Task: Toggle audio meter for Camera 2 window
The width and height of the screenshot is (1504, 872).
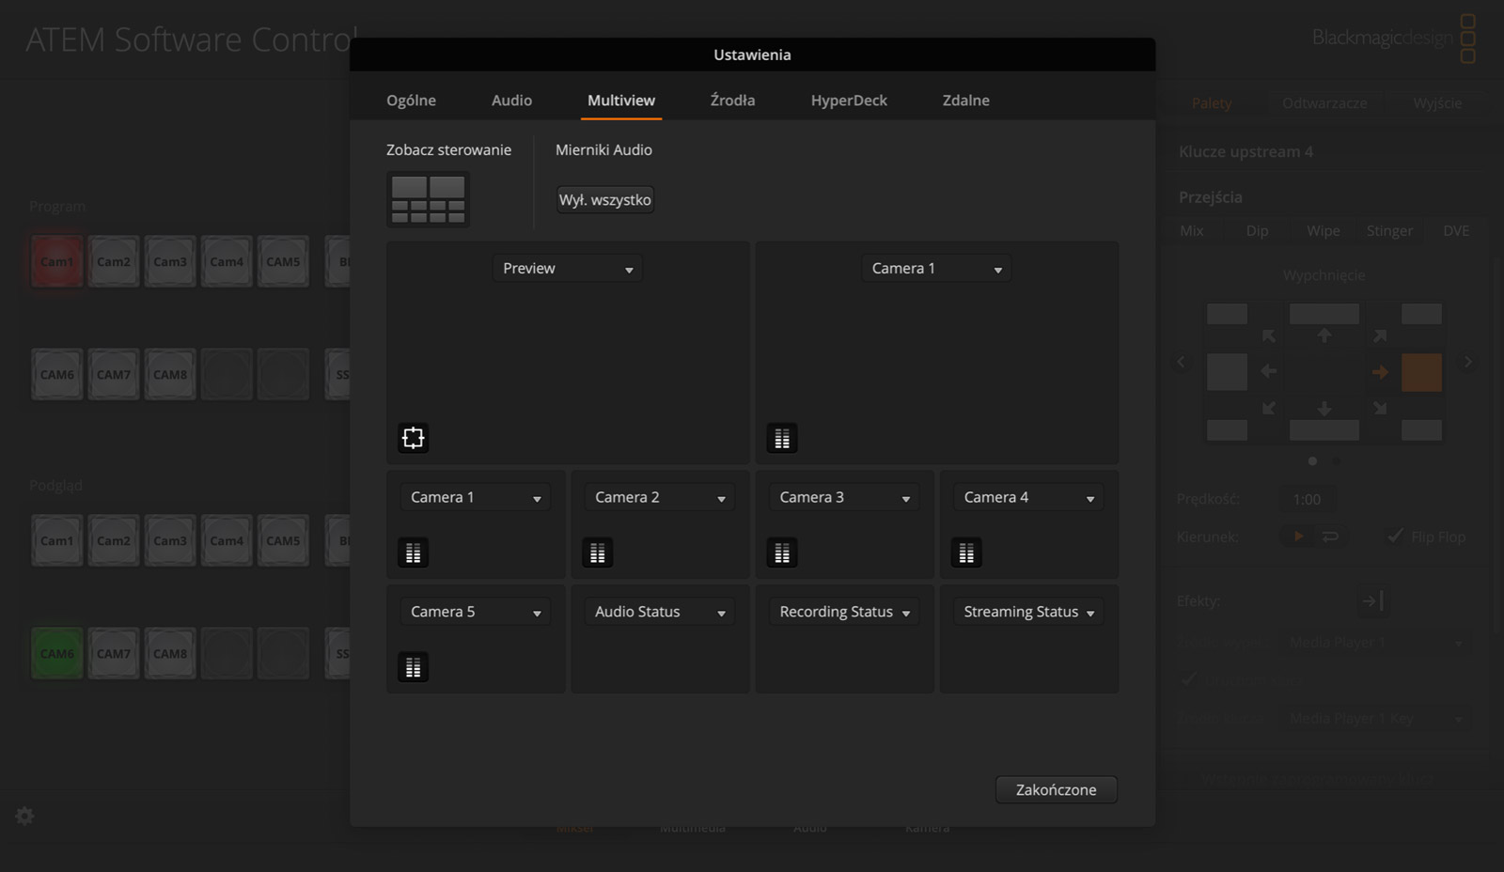Action: click(x=597, y=553)
